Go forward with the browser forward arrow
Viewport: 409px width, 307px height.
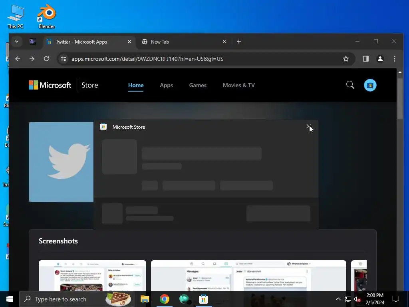(x=32, y=59)
